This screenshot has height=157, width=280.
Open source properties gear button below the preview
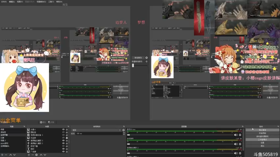coord(43,122)
